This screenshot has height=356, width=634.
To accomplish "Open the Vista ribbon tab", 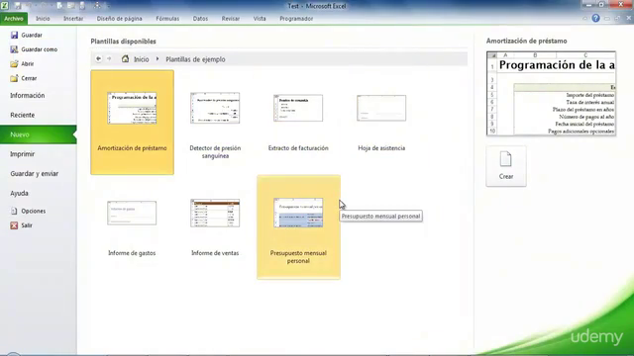I will tap(260, 19).
